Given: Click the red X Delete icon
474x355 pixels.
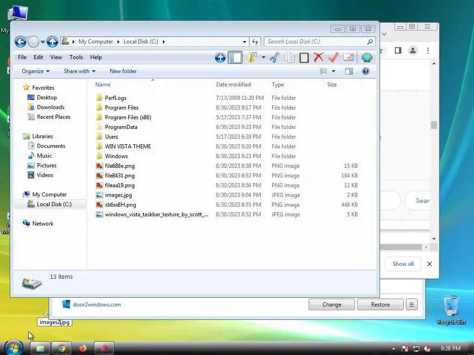Looking at the screenshot, I should click(318, 57).
